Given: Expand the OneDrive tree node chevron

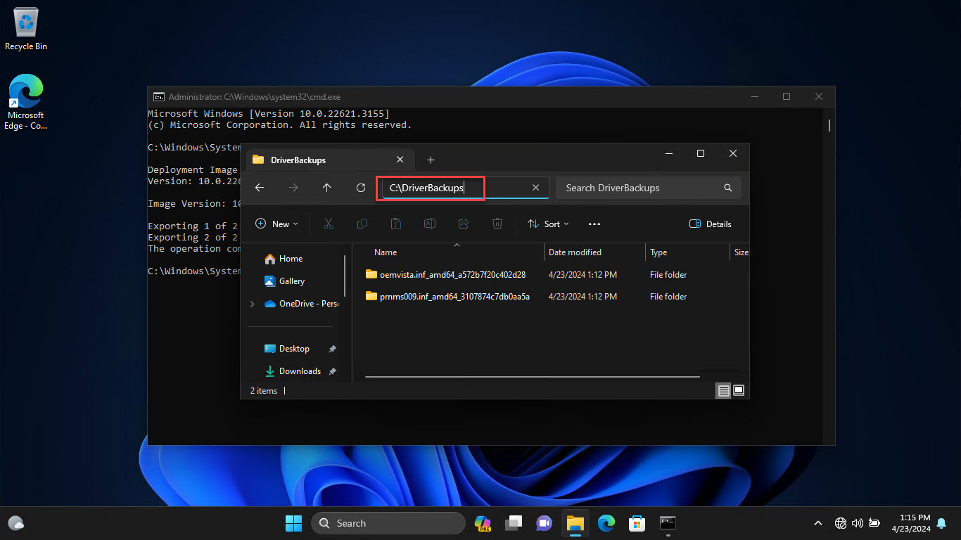Looking at the screenshot, I should [x=253, y=304].
